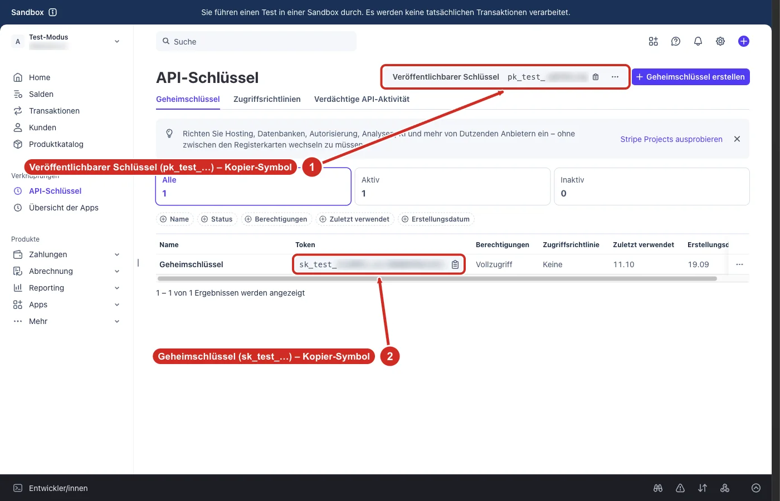Image resolution: width=780 pixels, height=501 pixels.
Task: Open settings gear icon
Action: click(720, 41)
